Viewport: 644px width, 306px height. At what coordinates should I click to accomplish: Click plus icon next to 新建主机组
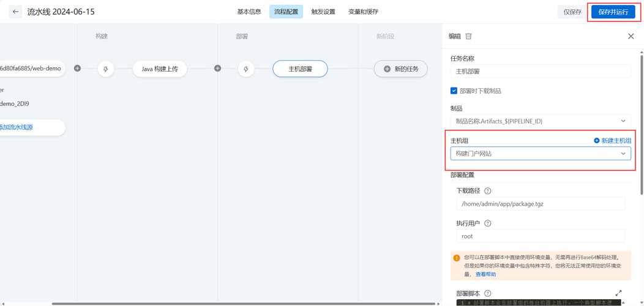597,141
